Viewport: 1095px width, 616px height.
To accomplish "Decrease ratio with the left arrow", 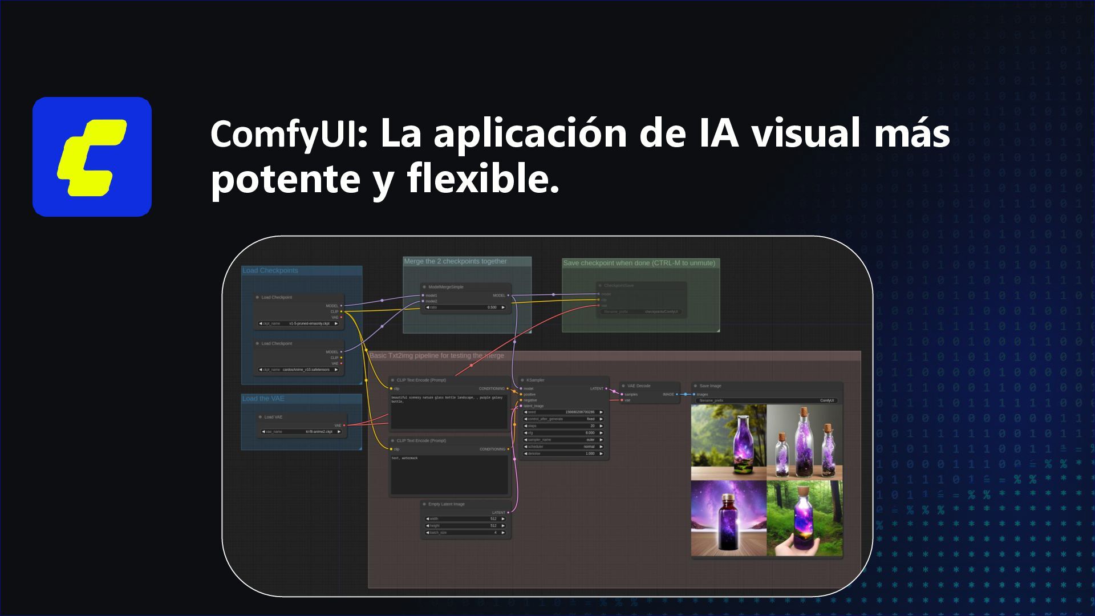I will pyautogui.click(x=428, y=307).
